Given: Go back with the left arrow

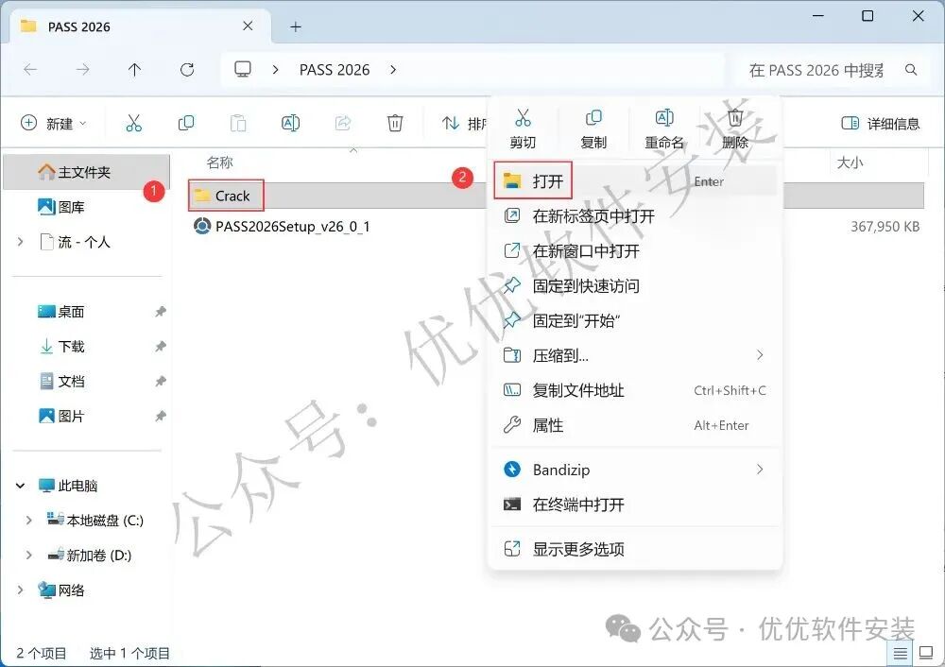Looking at the screenshot, I should 30,70.
